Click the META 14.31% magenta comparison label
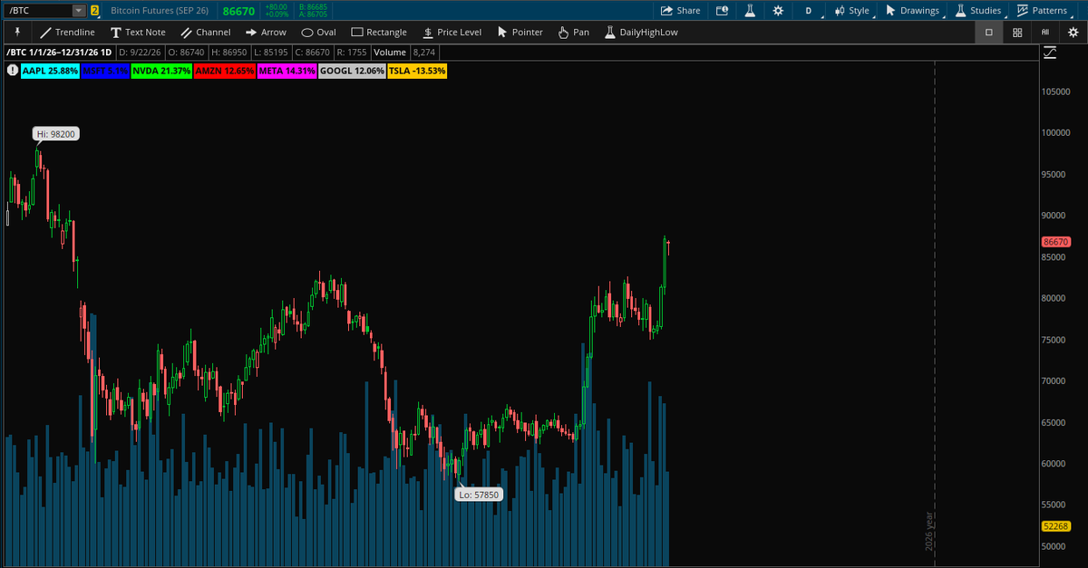 point(287,70)
